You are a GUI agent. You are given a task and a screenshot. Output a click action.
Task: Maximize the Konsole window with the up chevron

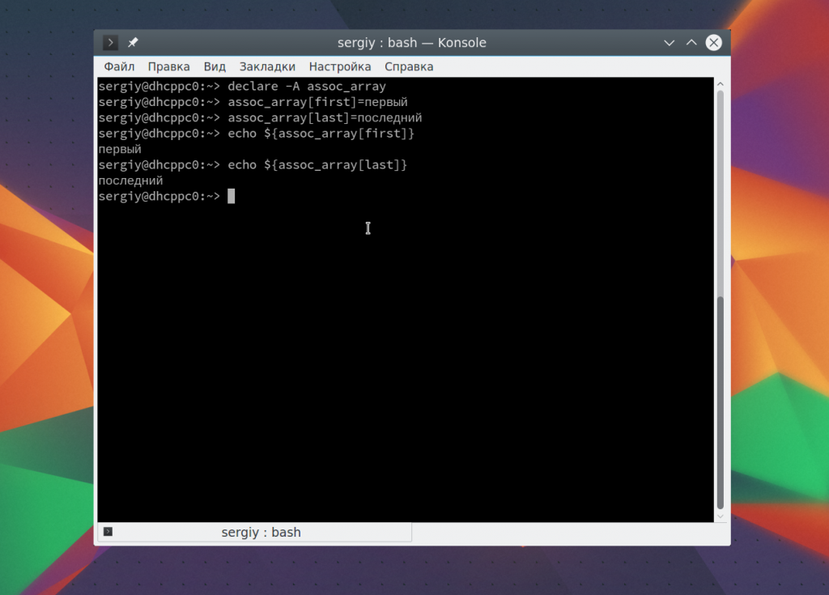point(691,42)
